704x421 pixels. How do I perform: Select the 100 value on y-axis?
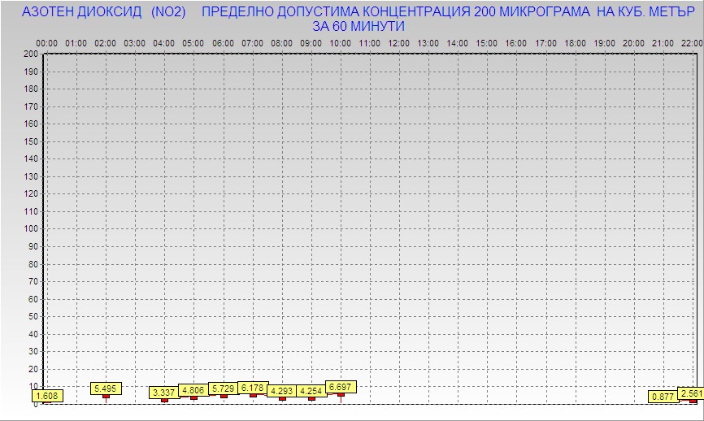(x=30, y=228)
